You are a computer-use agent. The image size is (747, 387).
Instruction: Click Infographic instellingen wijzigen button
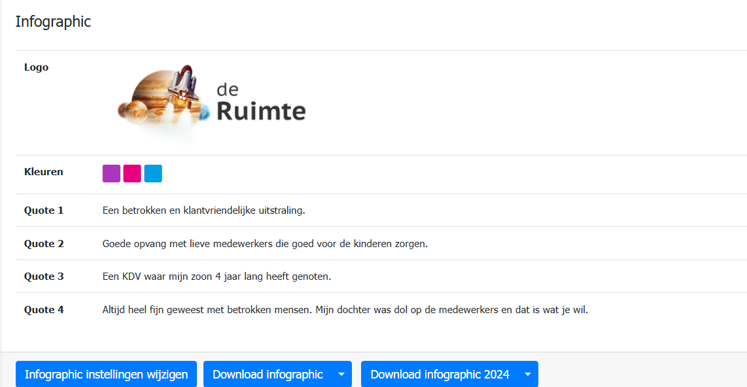pos(106,375)
